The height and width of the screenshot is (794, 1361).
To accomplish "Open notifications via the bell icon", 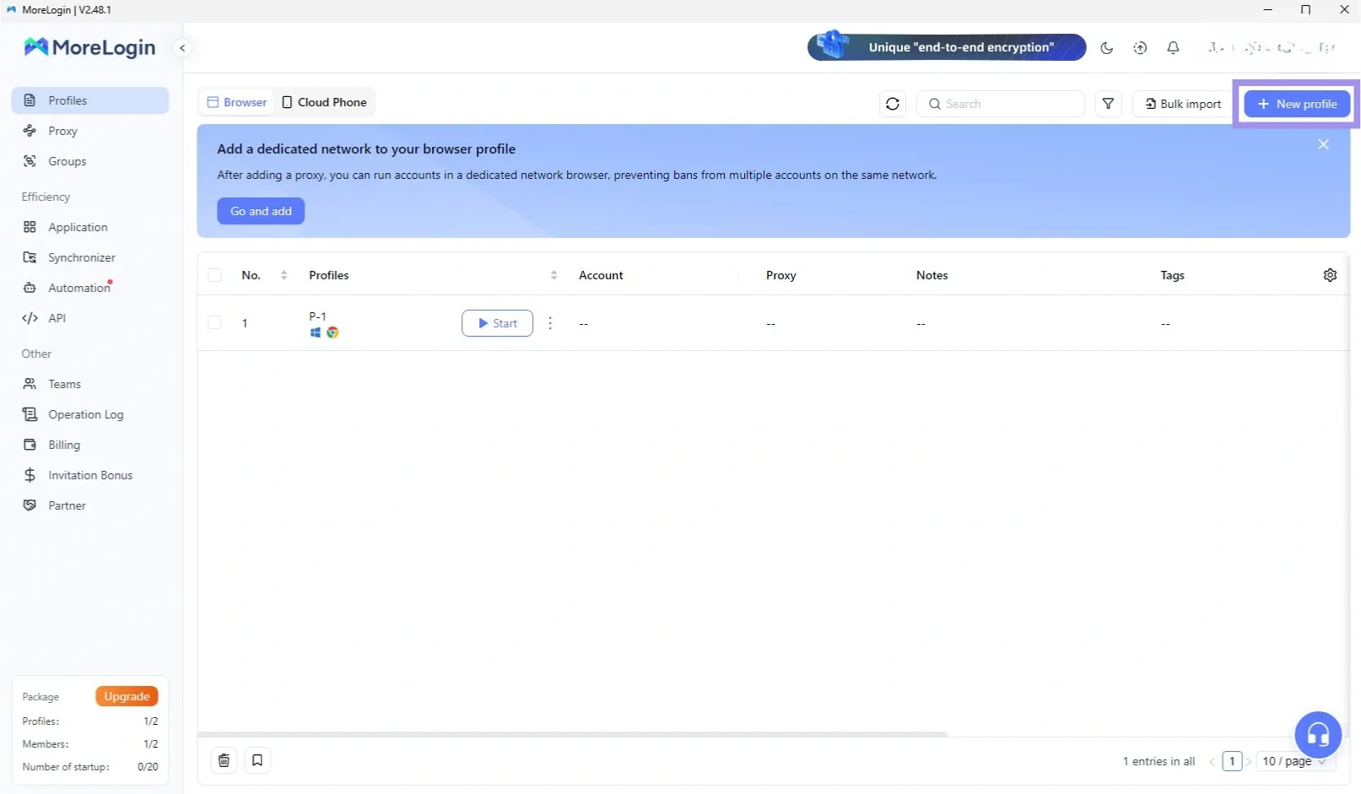I will coord(1173,48).
